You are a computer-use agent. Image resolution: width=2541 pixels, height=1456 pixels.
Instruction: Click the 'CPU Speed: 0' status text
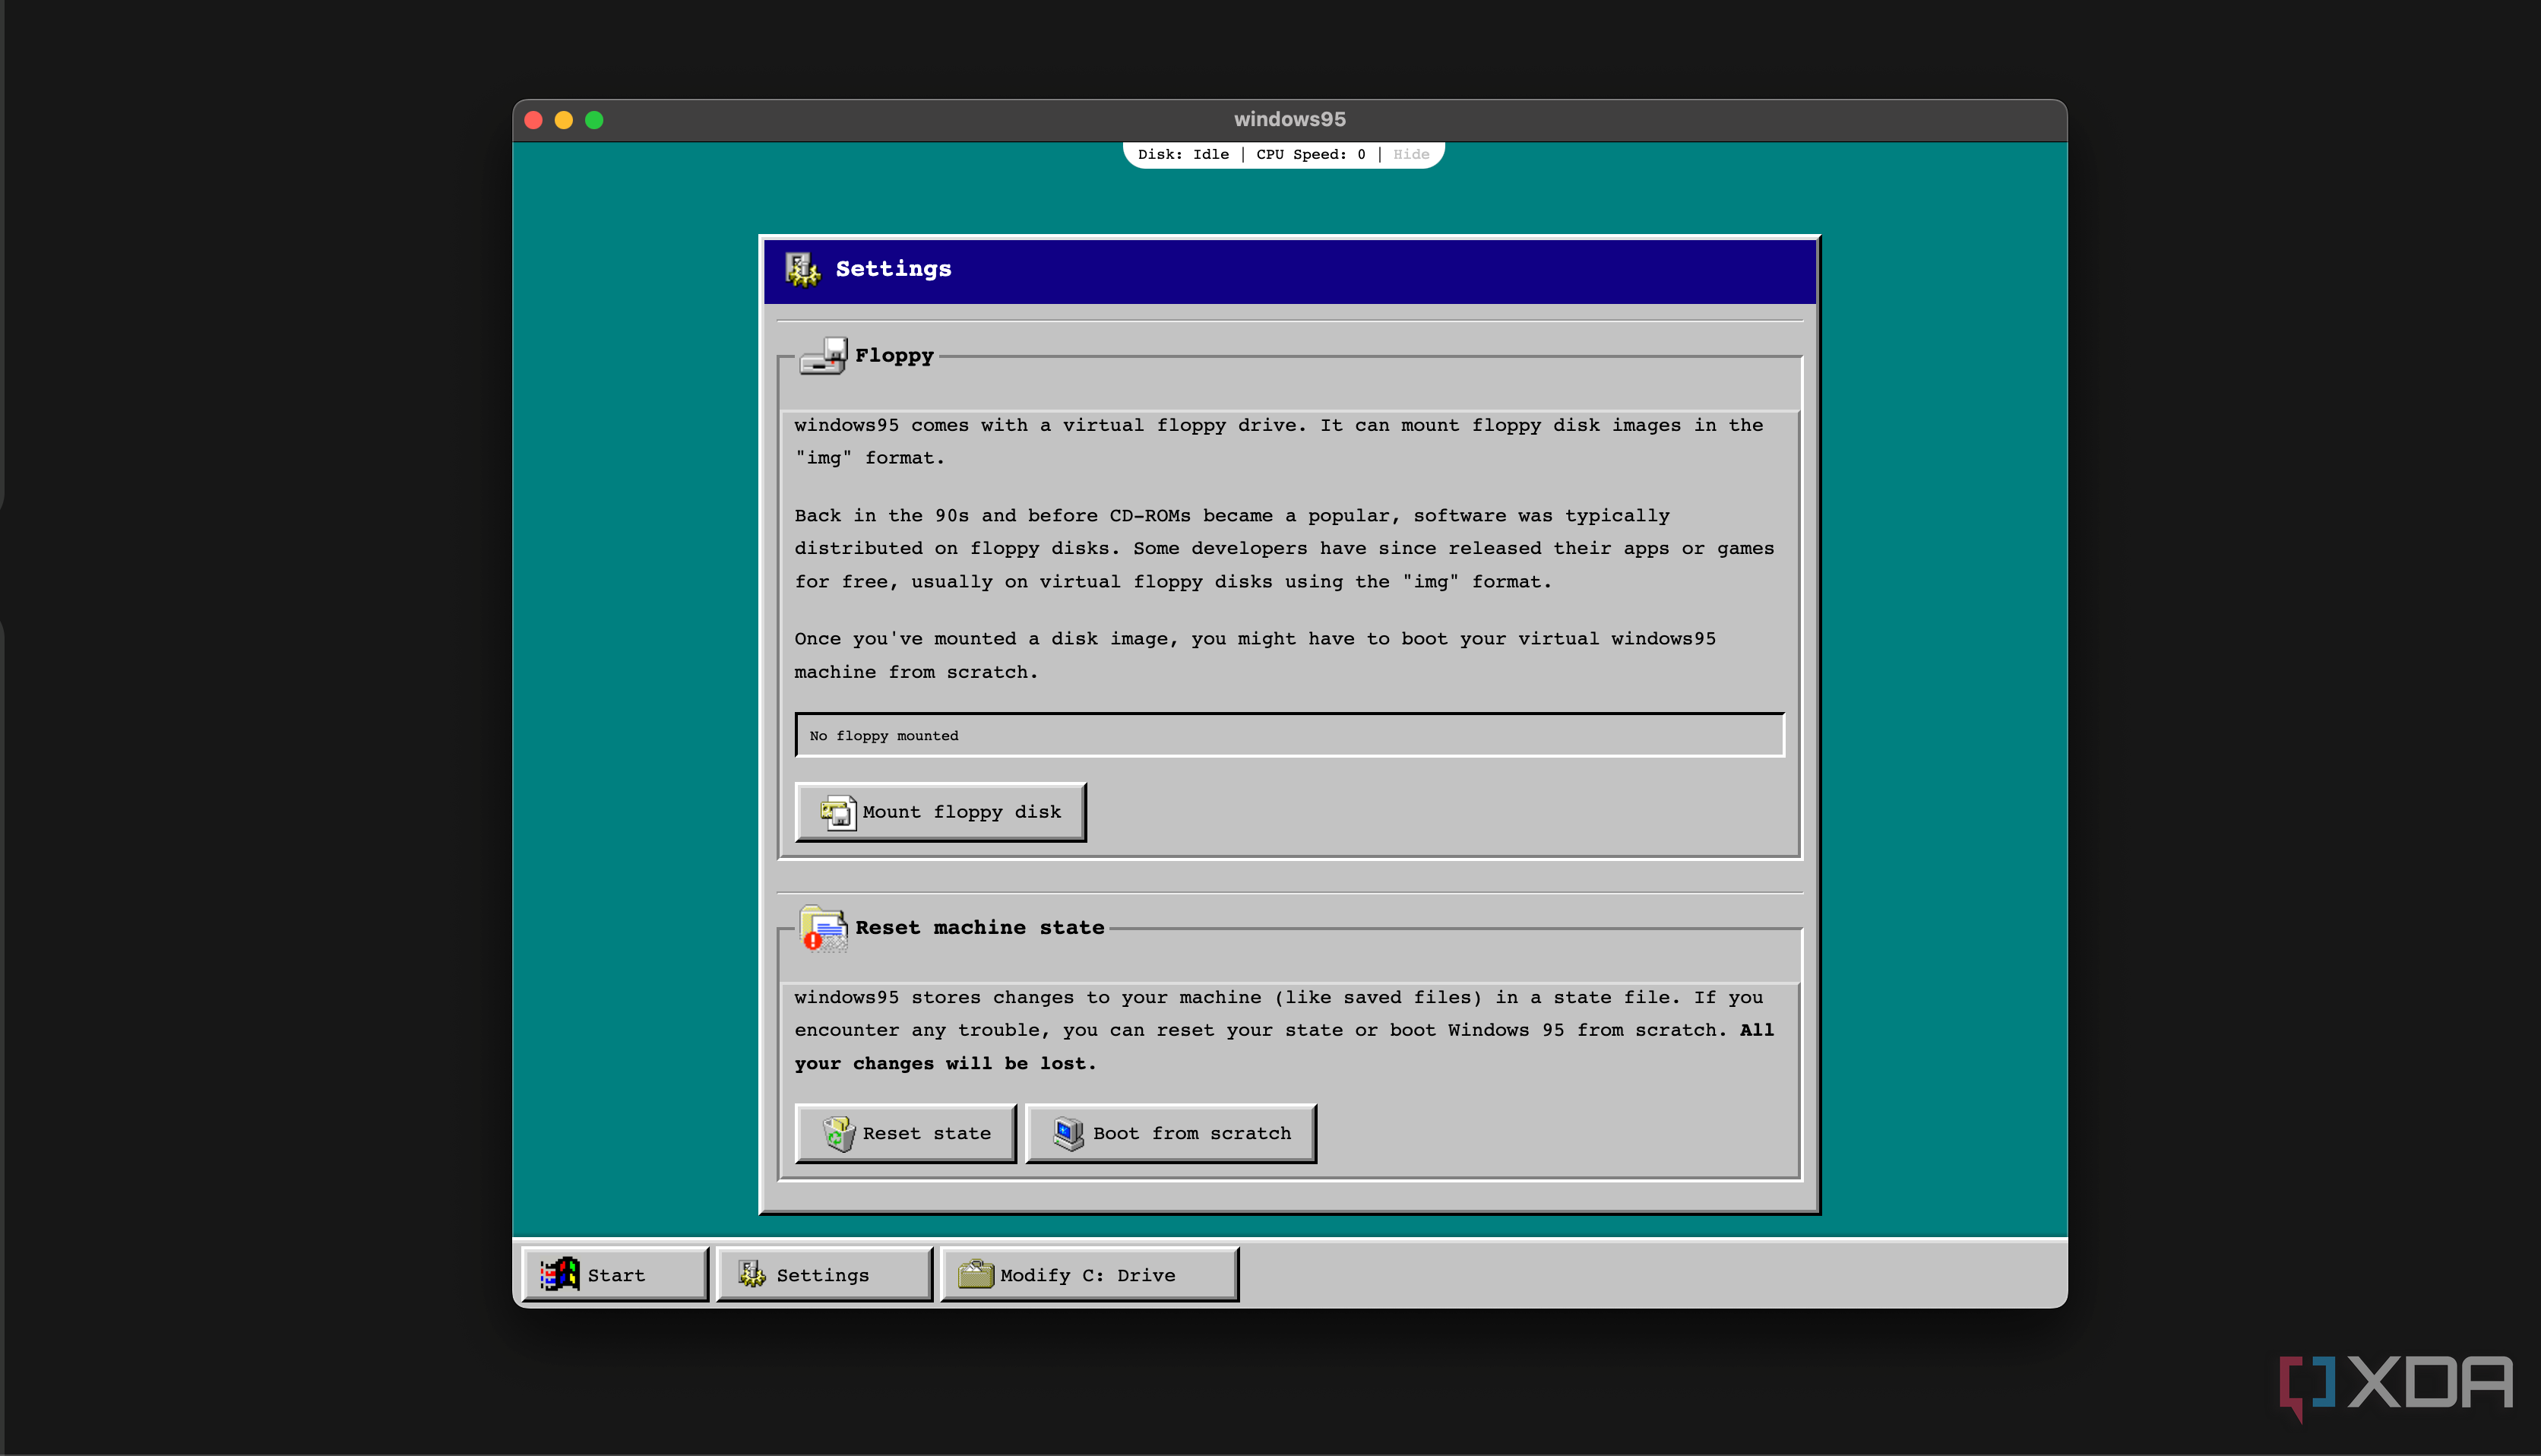point(1311,154)
